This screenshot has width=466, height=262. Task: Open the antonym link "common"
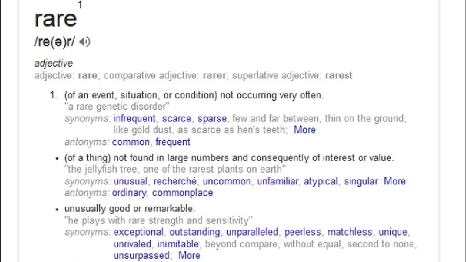131,142
